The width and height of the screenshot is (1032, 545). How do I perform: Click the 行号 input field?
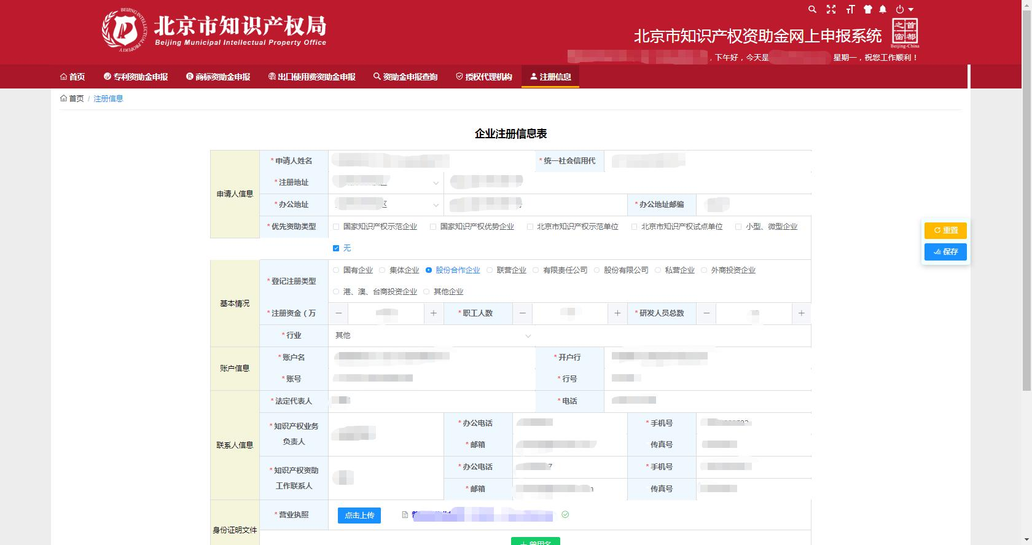708,379
